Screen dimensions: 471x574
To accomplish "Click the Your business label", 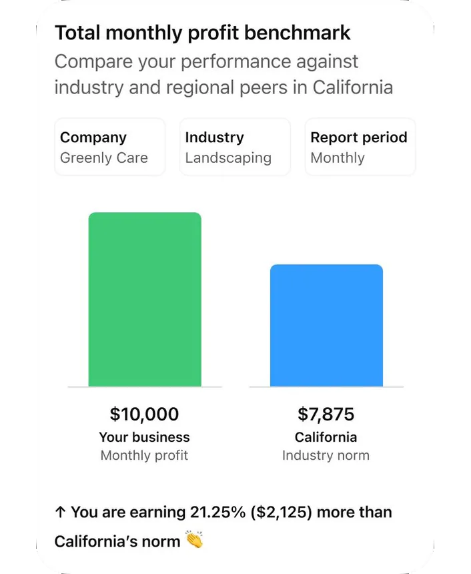I will pyautogui.click(x=144, y=437).
